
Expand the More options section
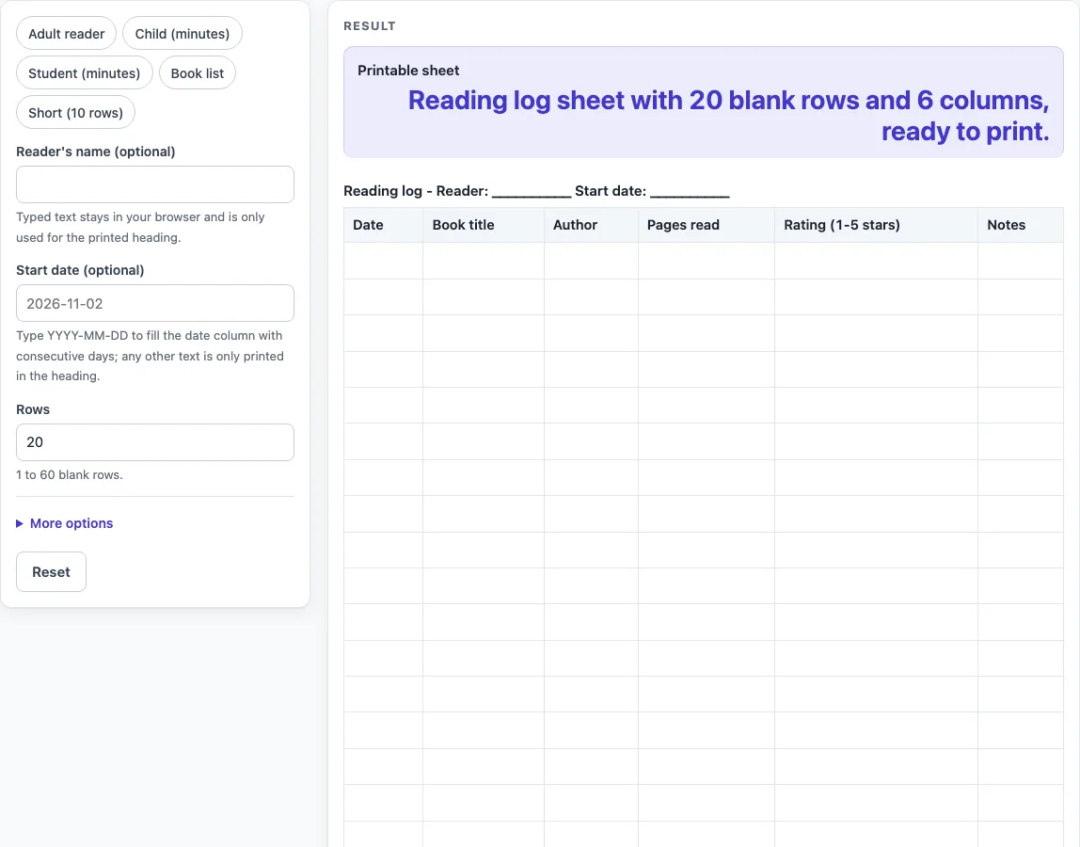coord(65,523)
